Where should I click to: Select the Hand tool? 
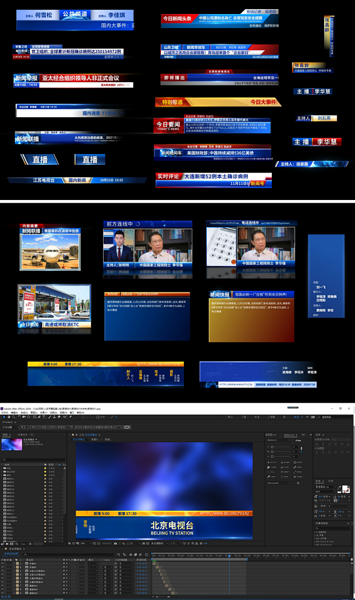pyautogui.click(x=9, y=417)
